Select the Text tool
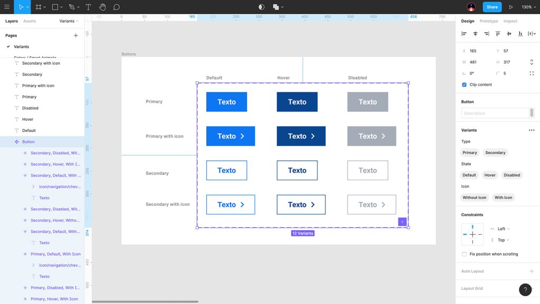540x304 pixels. (x=88, y=7)
